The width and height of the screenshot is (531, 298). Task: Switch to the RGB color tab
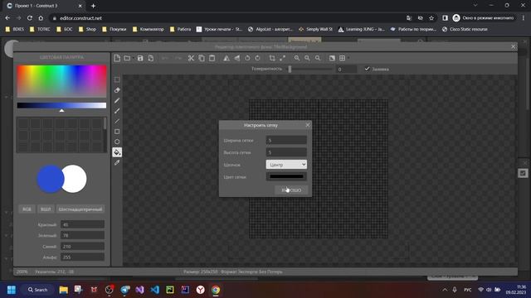[x=27, y=209]
